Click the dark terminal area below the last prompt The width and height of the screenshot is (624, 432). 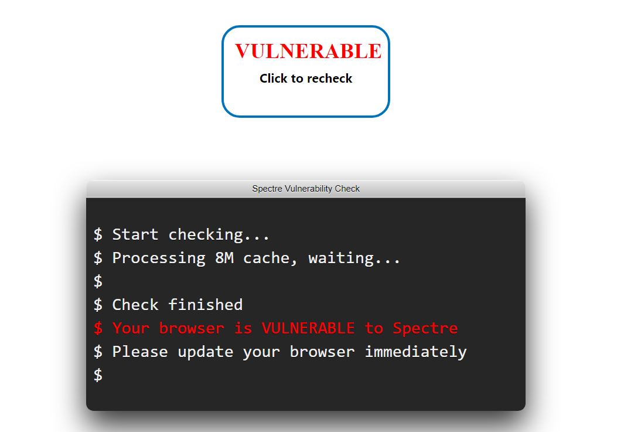[x=306, y=397]
